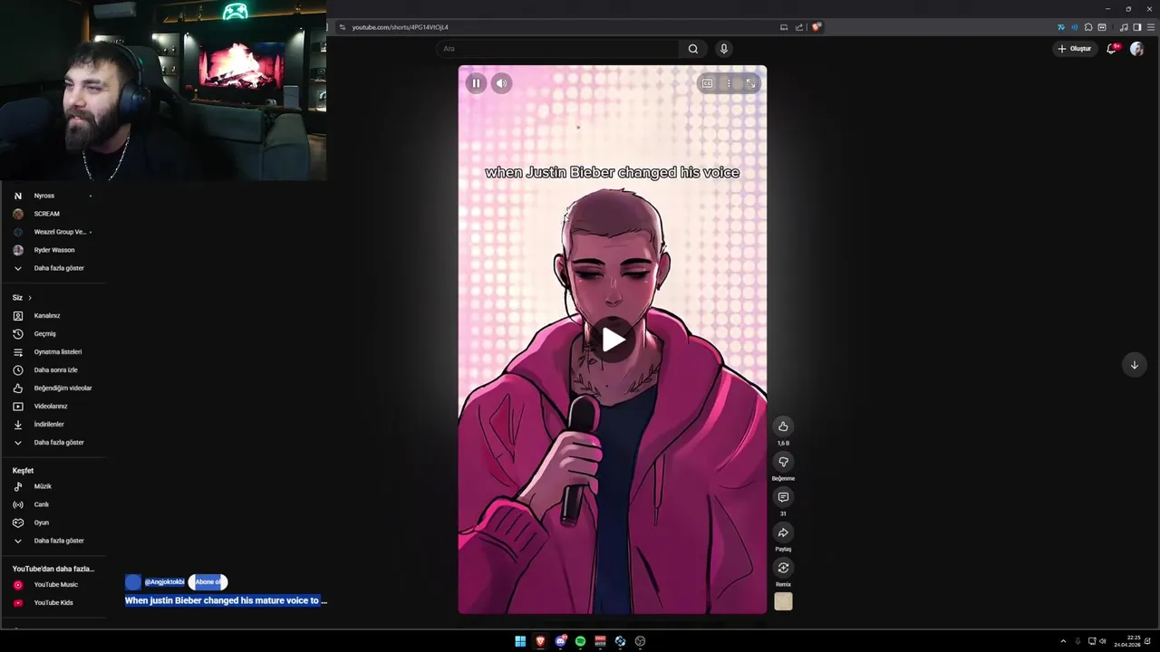Click the search magnifier button
This screenshot has height=652, width=1160.
pyautogui.click(x=693, y=49)
